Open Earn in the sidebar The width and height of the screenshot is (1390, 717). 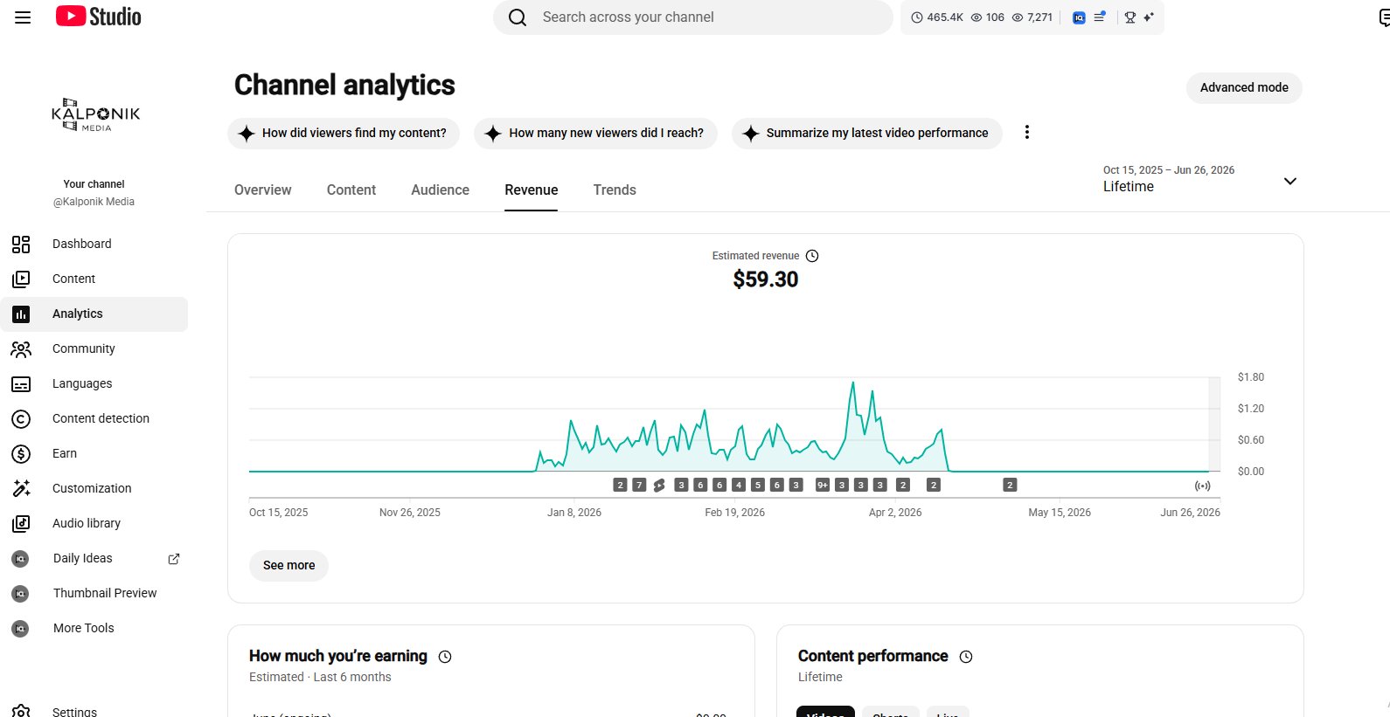(x=94, y=453)
